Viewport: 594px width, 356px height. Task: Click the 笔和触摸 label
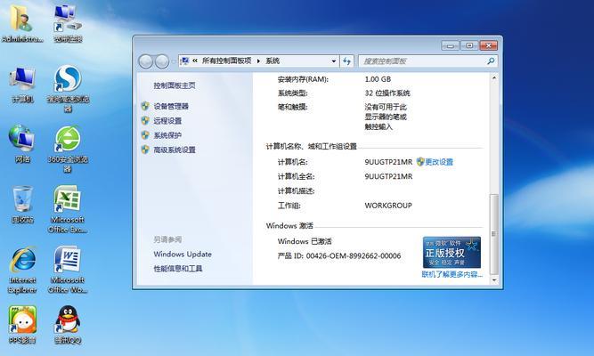pyautogui.click(x=292, y=107)
